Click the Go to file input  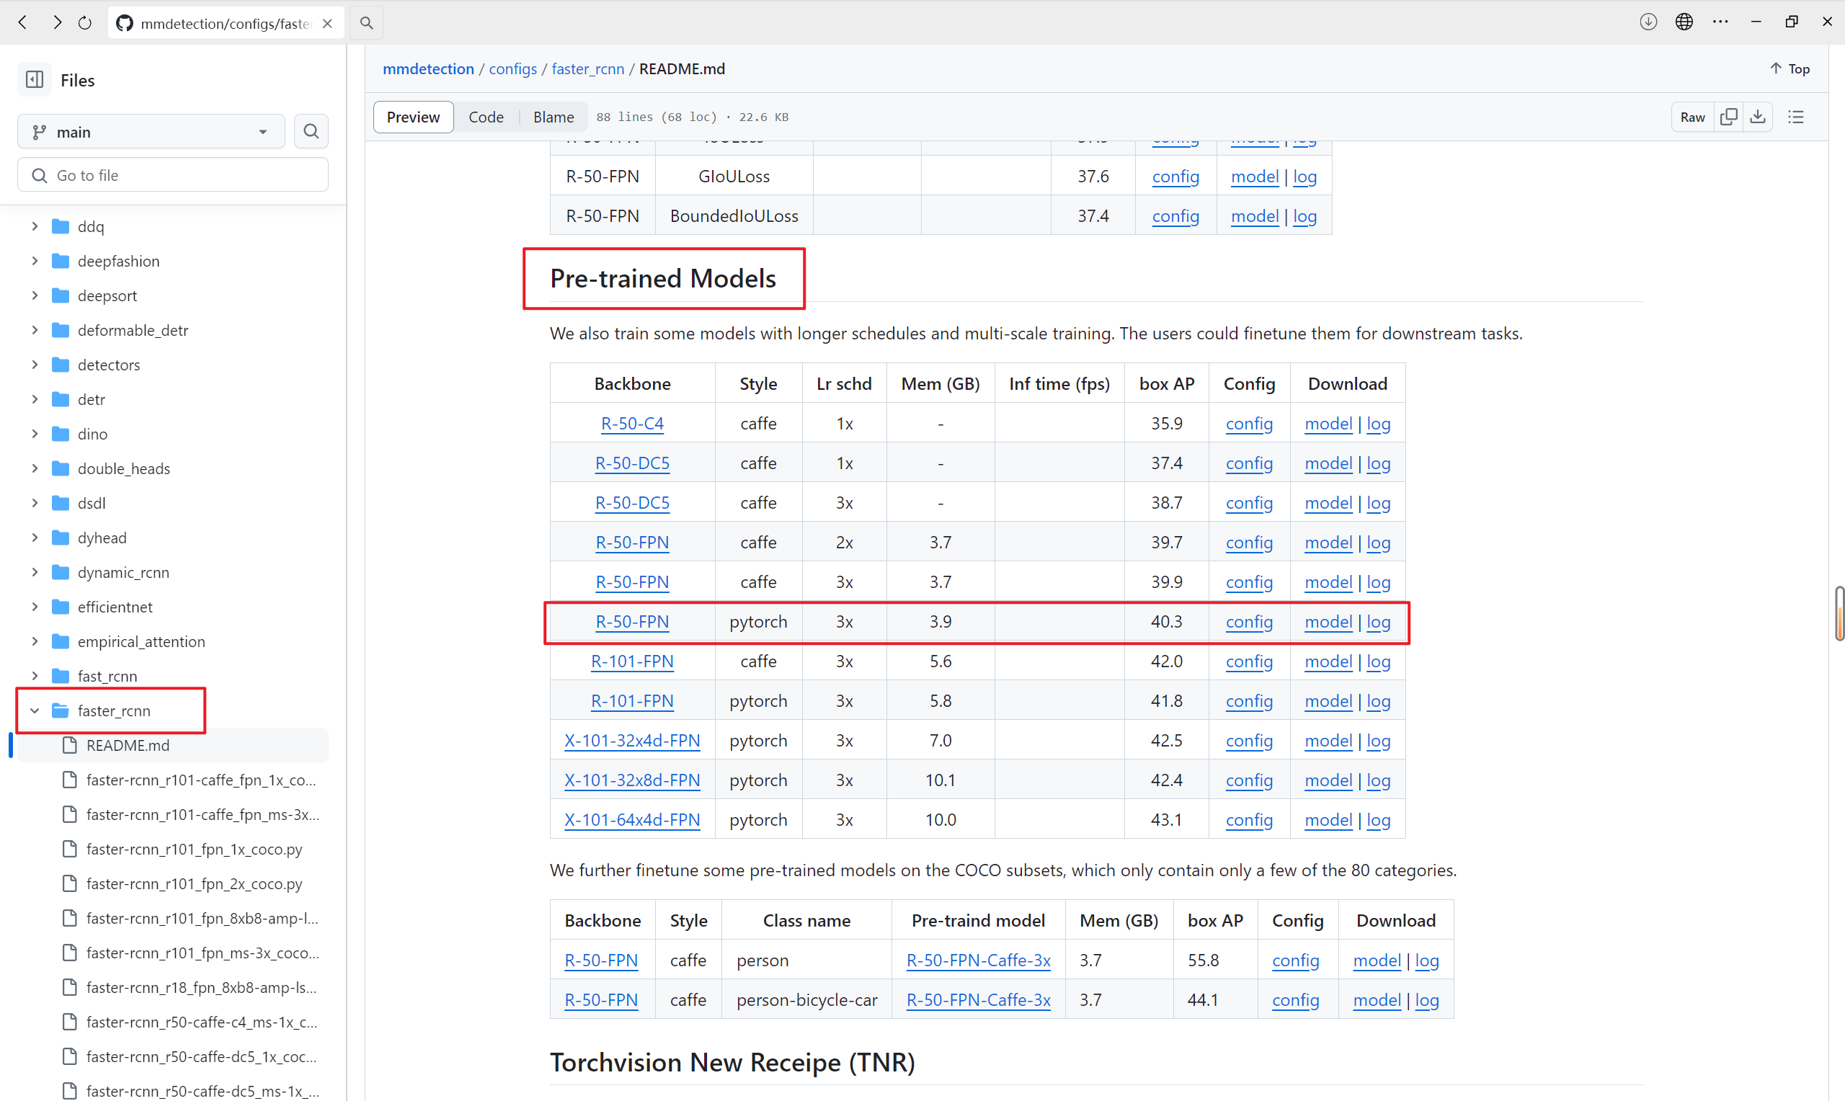click(x=173, y=175)
